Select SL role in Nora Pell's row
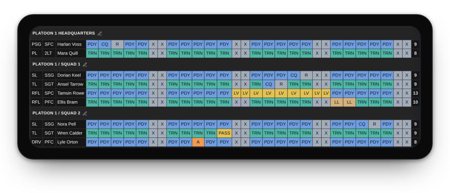This screenshot has height=193, width=450. 37,124
